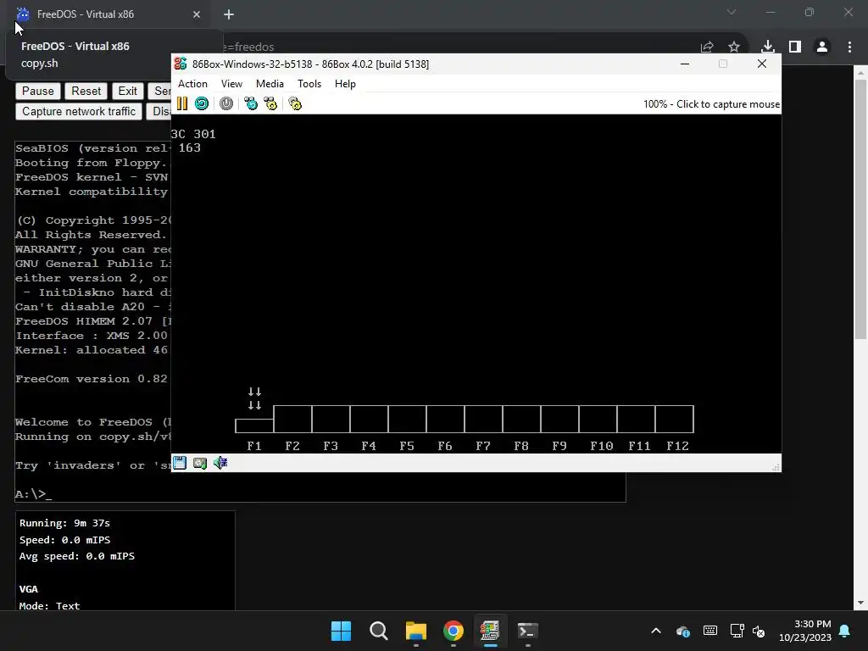Pause emulation in 86Box toolbar
This screenshot has width=868, height=651.
click(182, 103)
